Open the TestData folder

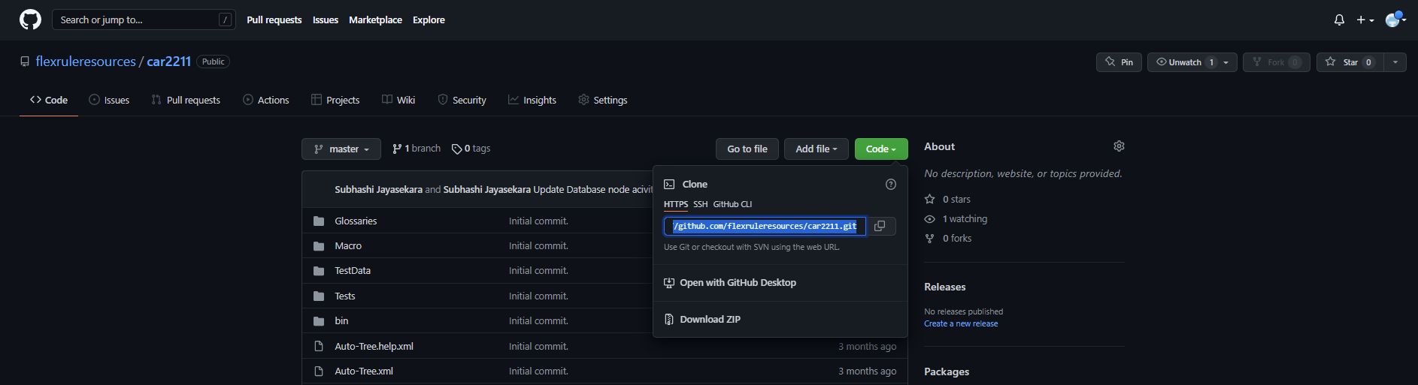(353, 271)
